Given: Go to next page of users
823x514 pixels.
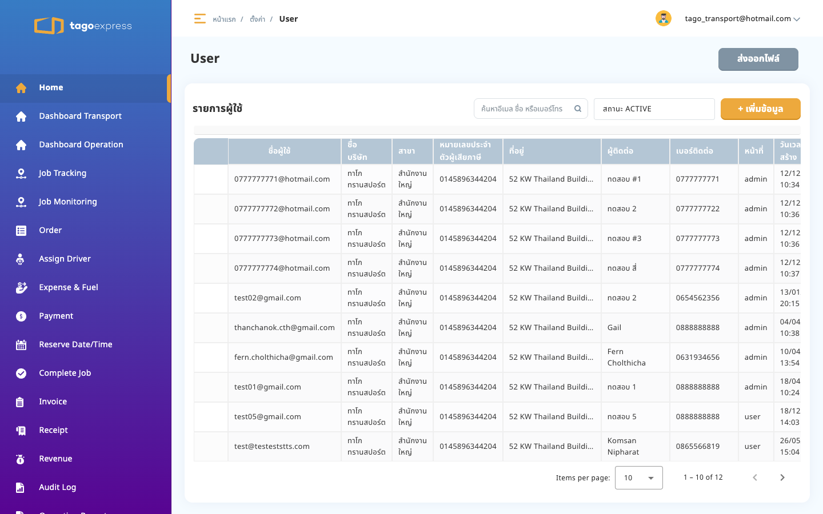Looking at the screenshot, I should coord(782,477).
